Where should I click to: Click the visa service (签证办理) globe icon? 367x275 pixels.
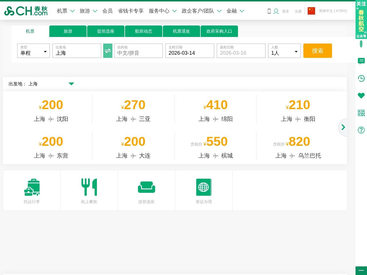204,187
